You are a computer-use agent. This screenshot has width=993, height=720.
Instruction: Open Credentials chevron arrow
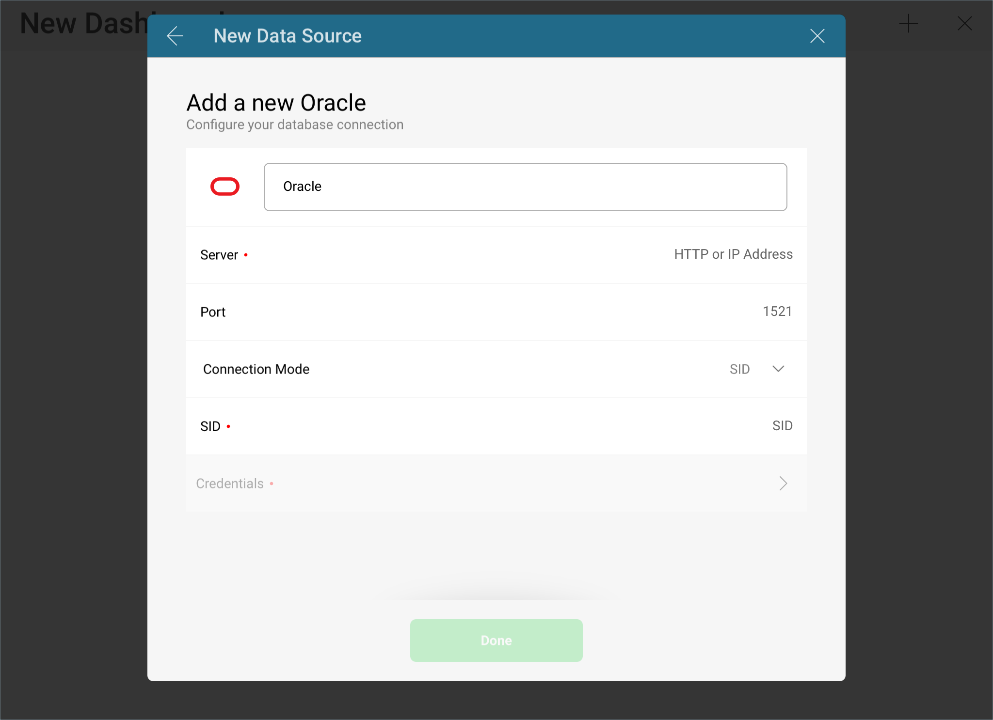point(783,483)
